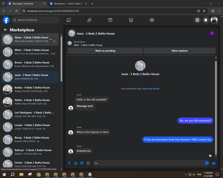Viewport: 223px width, 178px height.
Task: Click the message '4046485260' from Jesse
Action: (84, 151)
